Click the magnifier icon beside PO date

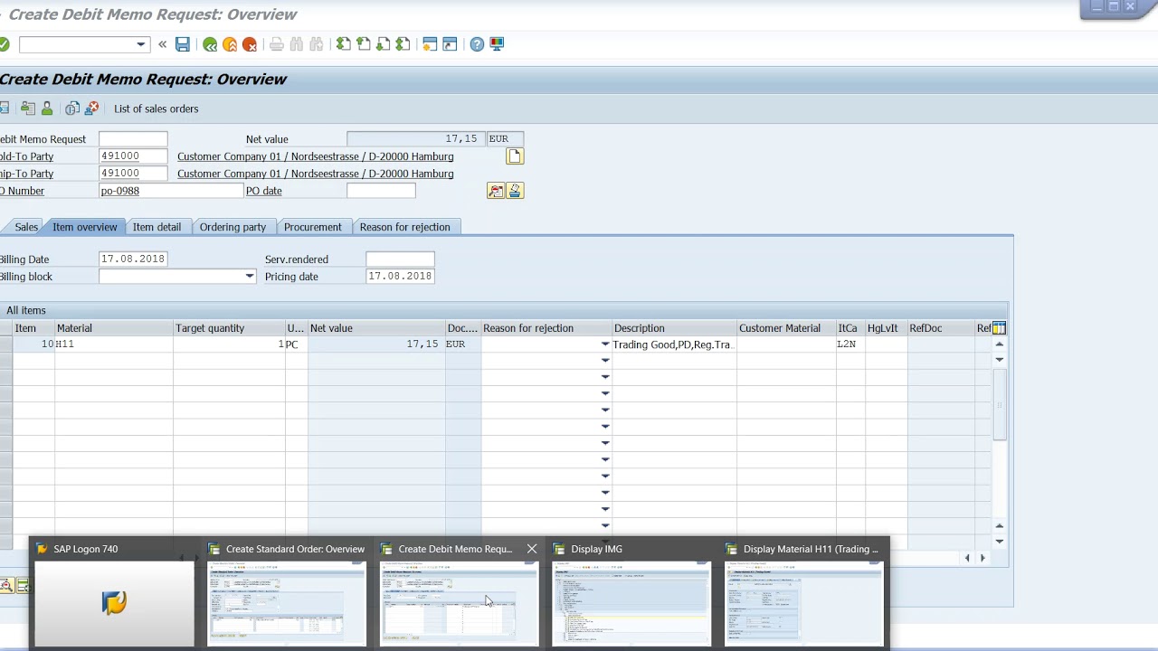point(496,191)
